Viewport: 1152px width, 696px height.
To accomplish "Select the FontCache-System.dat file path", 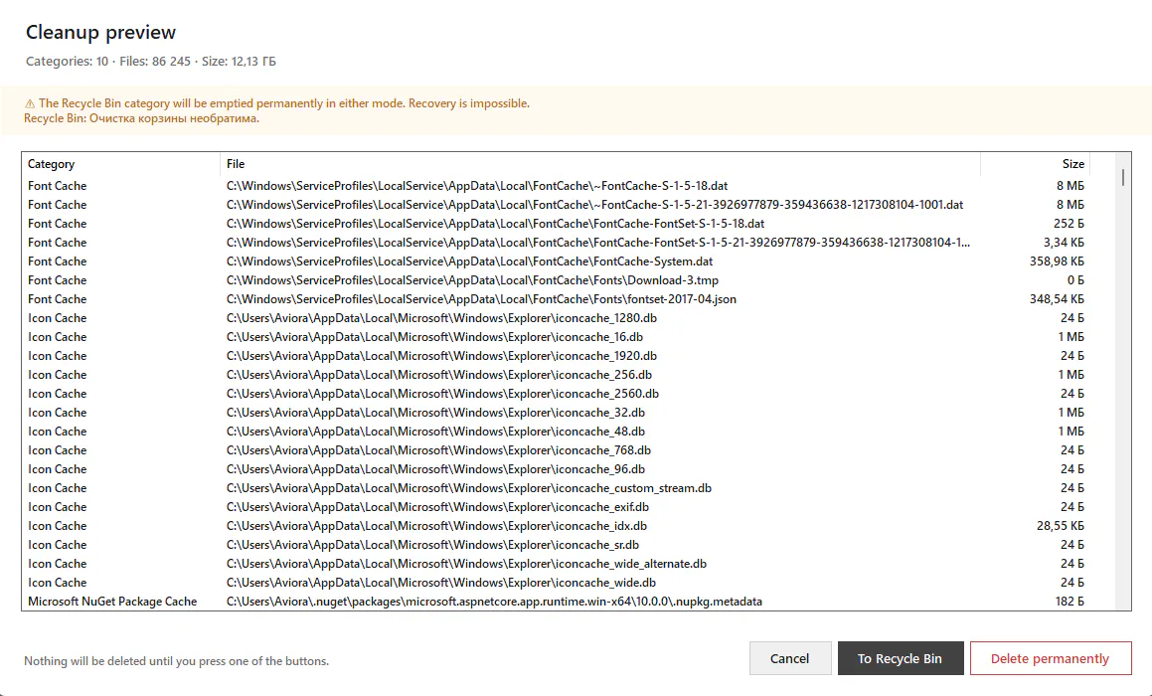I will [x=469, y=261].
